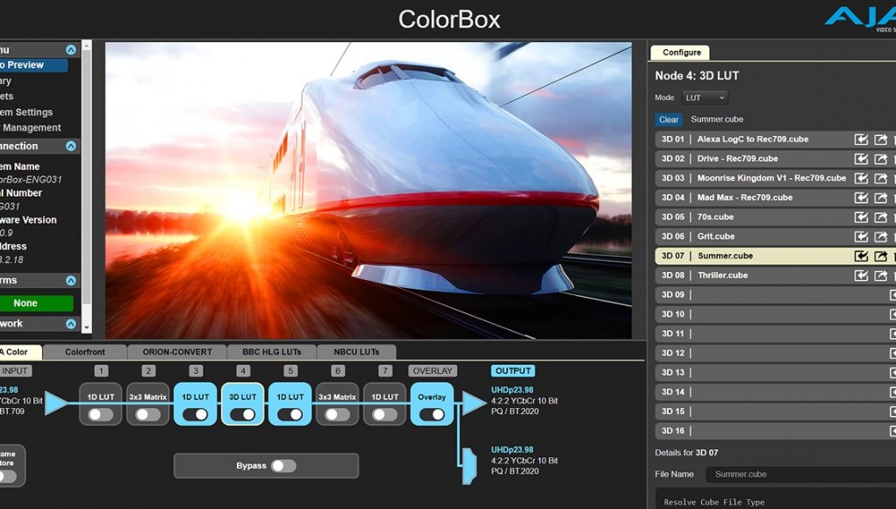Click the export icon on the 70s.cube row

point(880,217)
